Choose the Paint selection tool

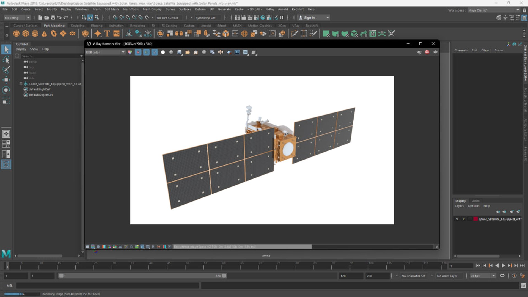click(6, 70)
